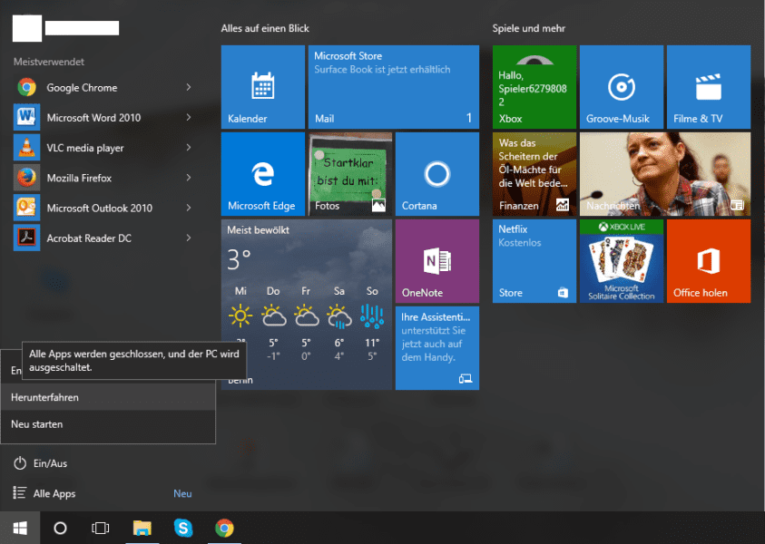This screenshot has height=544, width=765.
Task: Expand the Google Chrome jump list arrow
Action: coord(188,88)
